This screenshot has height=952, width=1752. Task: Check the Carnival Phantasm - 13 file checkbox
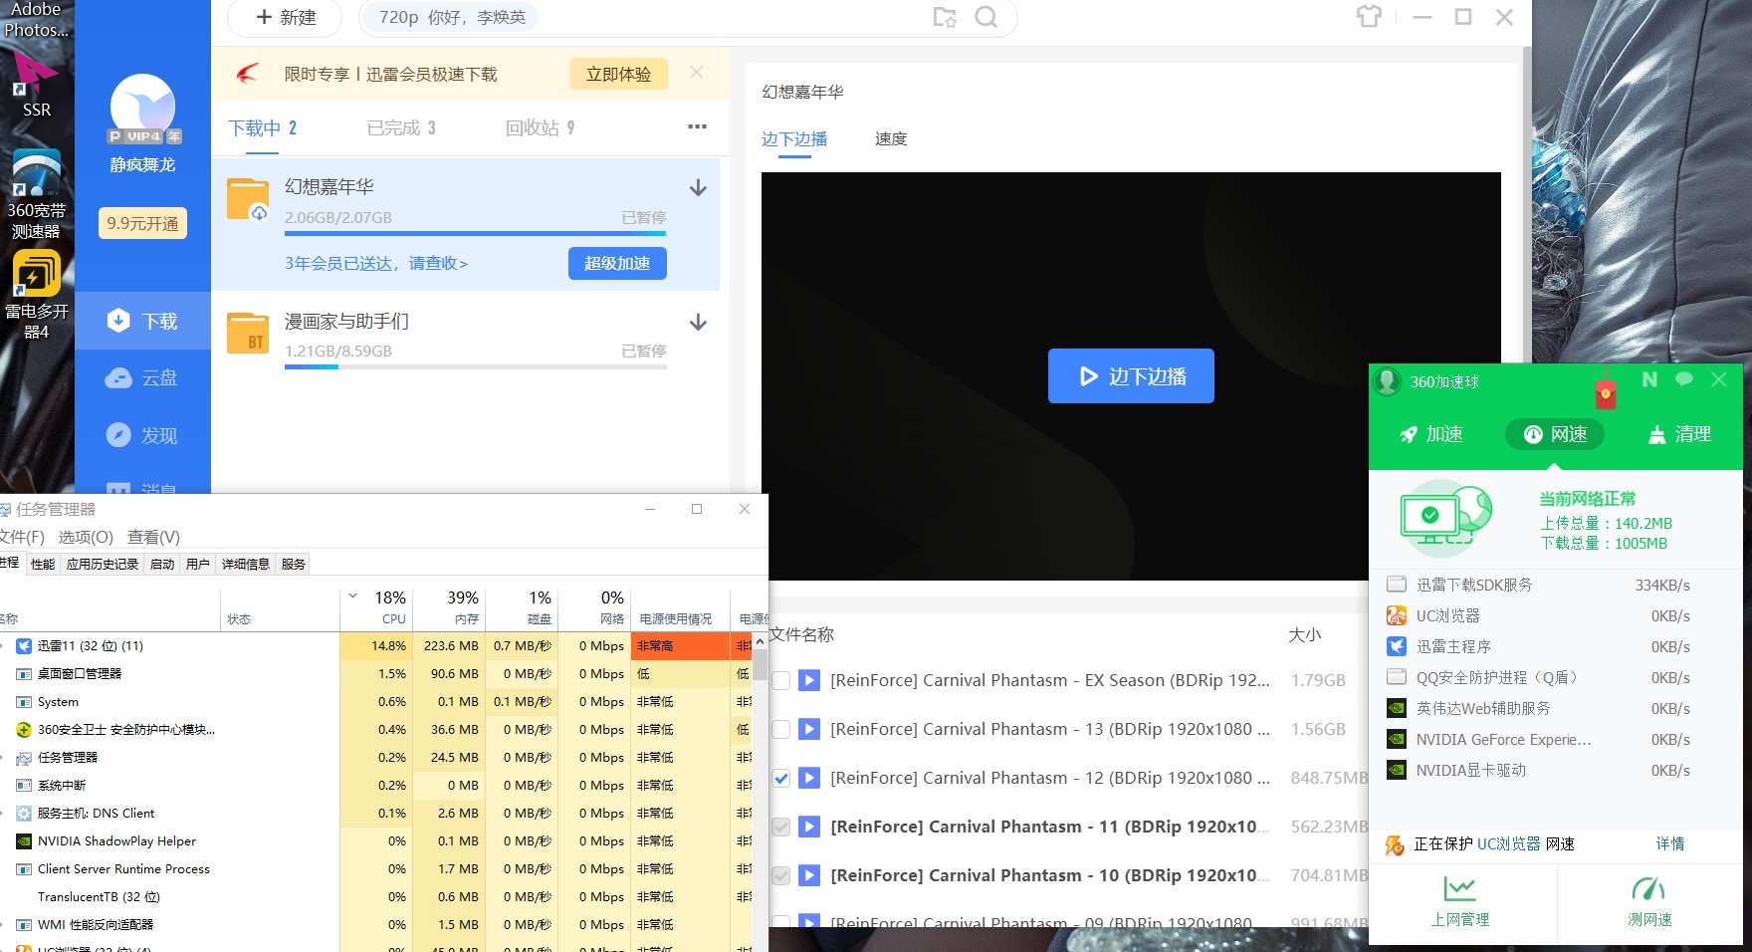pos(780,729)
